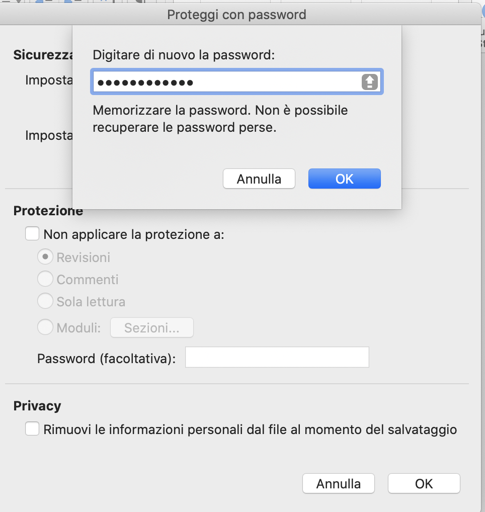Enable 'Non applicare la protezione a' checkbox
The height and width of the screenshot is (512, 485).
[x=32, y=234]
